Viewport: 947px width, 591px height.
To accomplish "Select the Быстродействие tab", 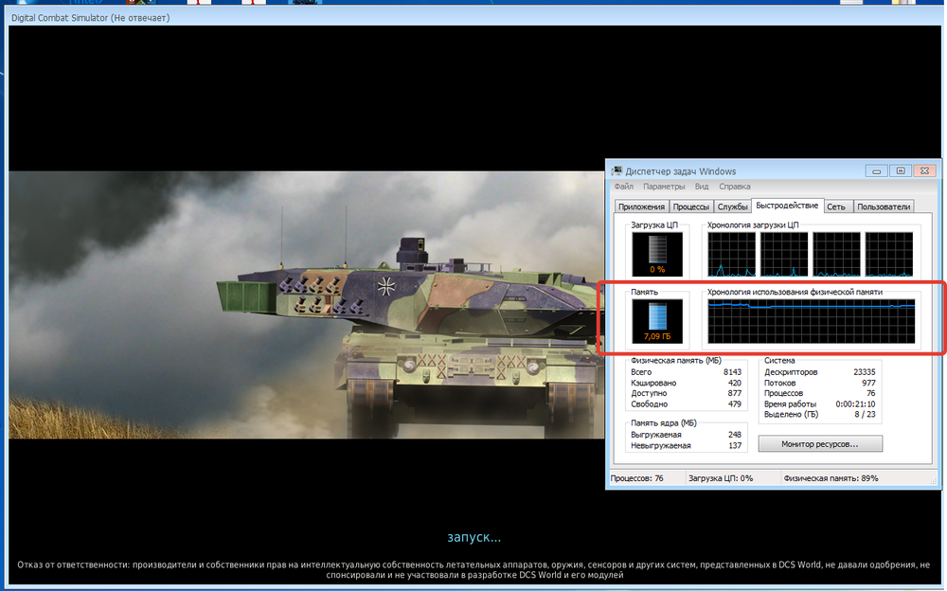I will pyautogui.click(x=787, y=206).
